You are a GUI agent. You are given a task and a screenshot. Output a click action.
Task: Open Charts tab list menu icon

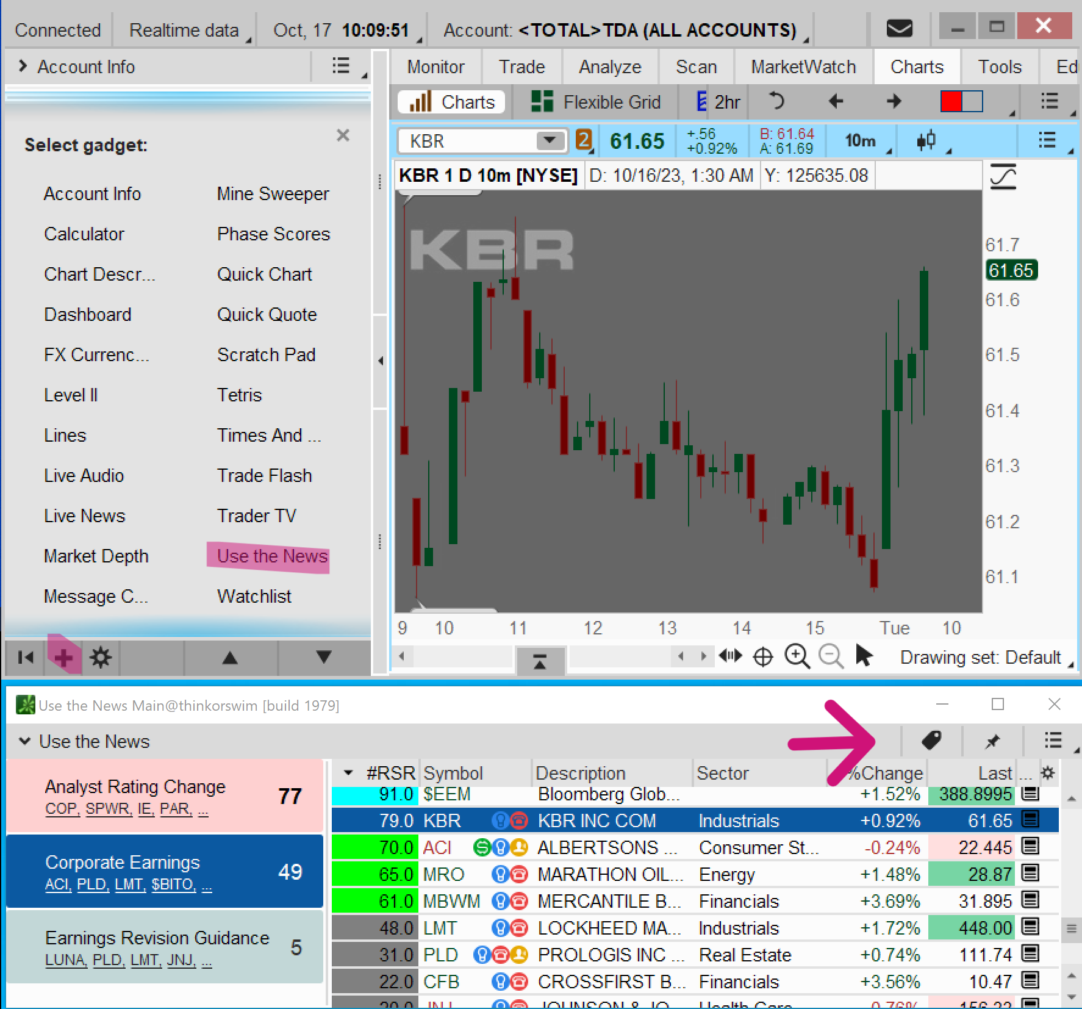[1049, 101]
